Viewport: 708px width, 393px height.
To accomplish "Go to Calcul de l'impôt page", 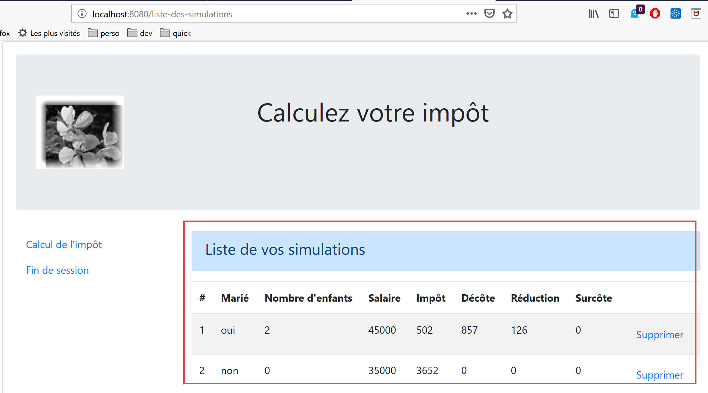I will 64,245.
